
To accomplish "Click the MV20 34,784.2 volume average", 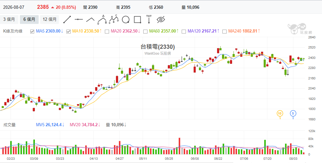I will pyautogui.click(x=85, y=125).
